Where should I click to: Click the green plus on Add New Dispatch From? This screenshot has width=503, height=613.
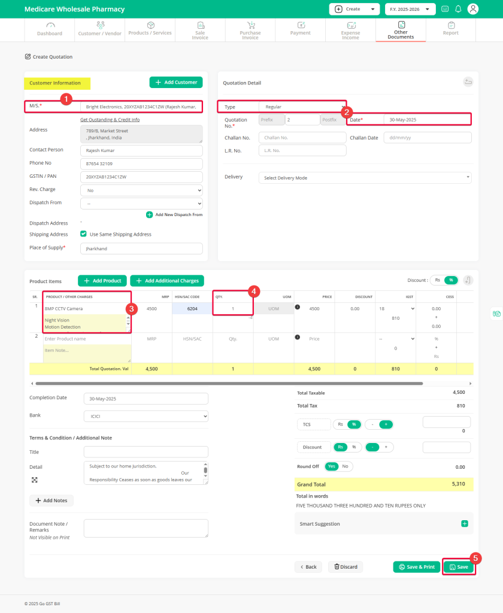click(x=149, y=214)
